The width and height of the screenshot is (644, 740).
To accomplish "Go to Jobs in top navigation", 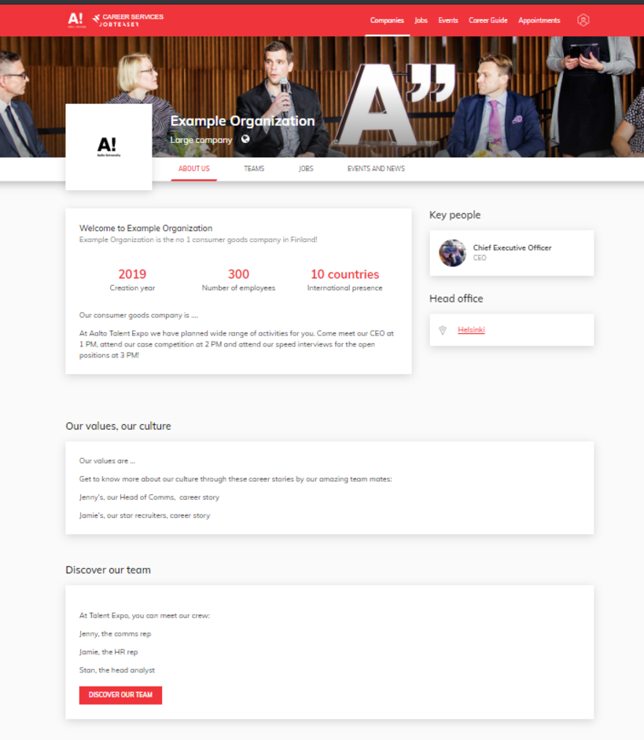I will (x=421, y=20).
